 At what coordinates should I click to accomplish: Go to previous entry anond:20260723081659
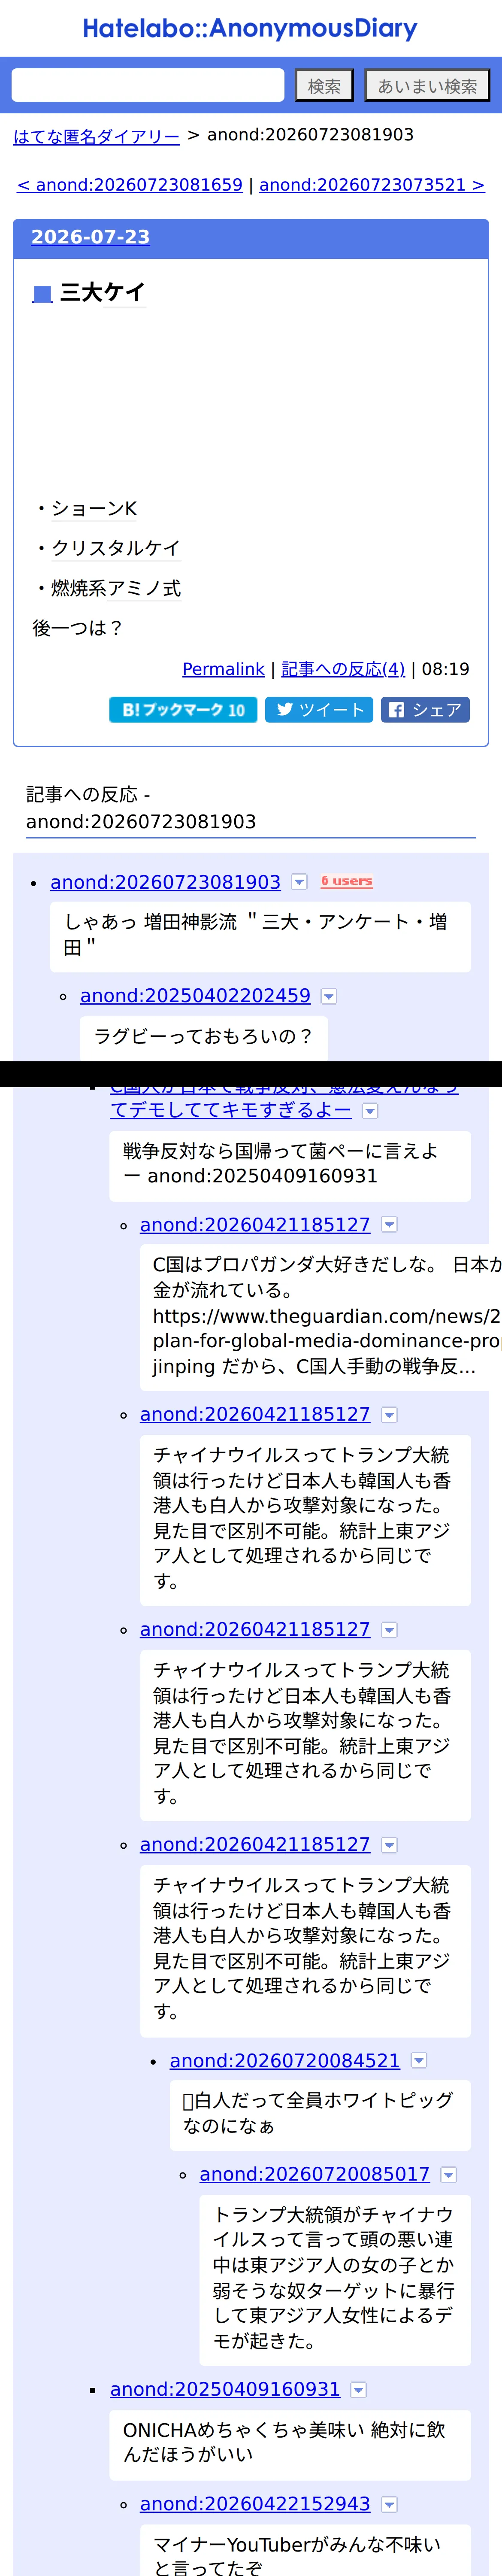(x=130, y=185)
